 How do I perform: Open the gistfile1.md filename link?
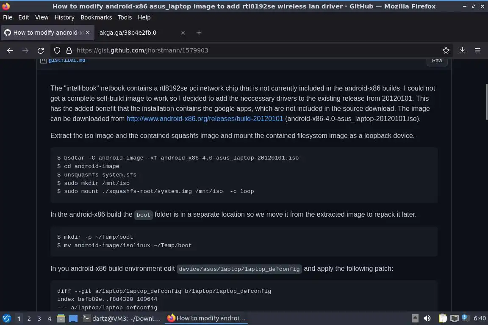(67, 61)
